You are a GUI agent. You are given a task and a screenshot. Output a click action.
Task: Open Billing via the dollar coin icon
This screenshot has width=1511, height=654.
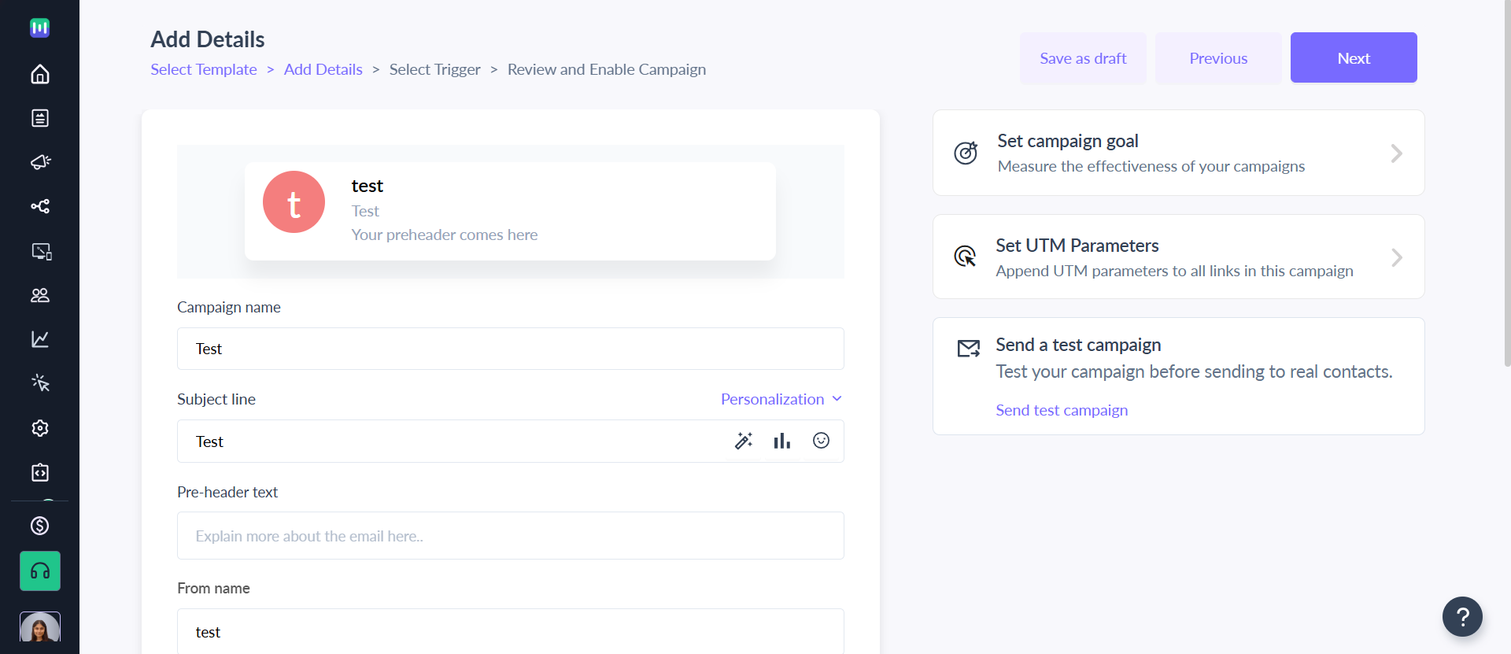(x=40, y=526)
